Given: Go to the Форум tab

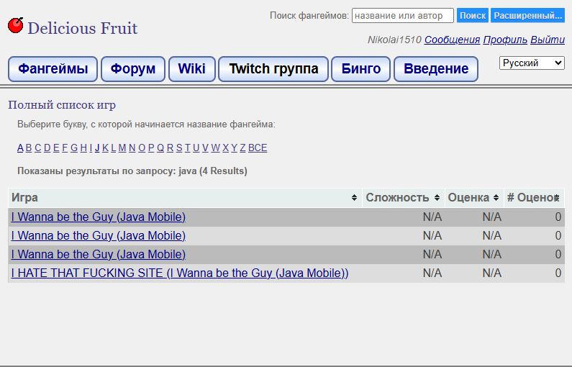Looking at the screenshot, I should pyautogui.click(x=133, y=69).
